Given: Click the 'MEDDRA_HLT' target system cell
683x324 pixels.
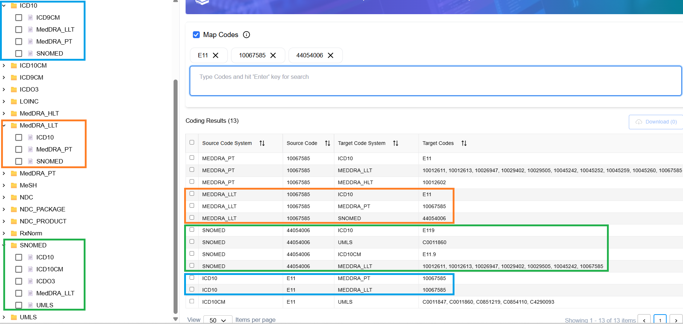Looking at the screenshot, I should point(355,182).
